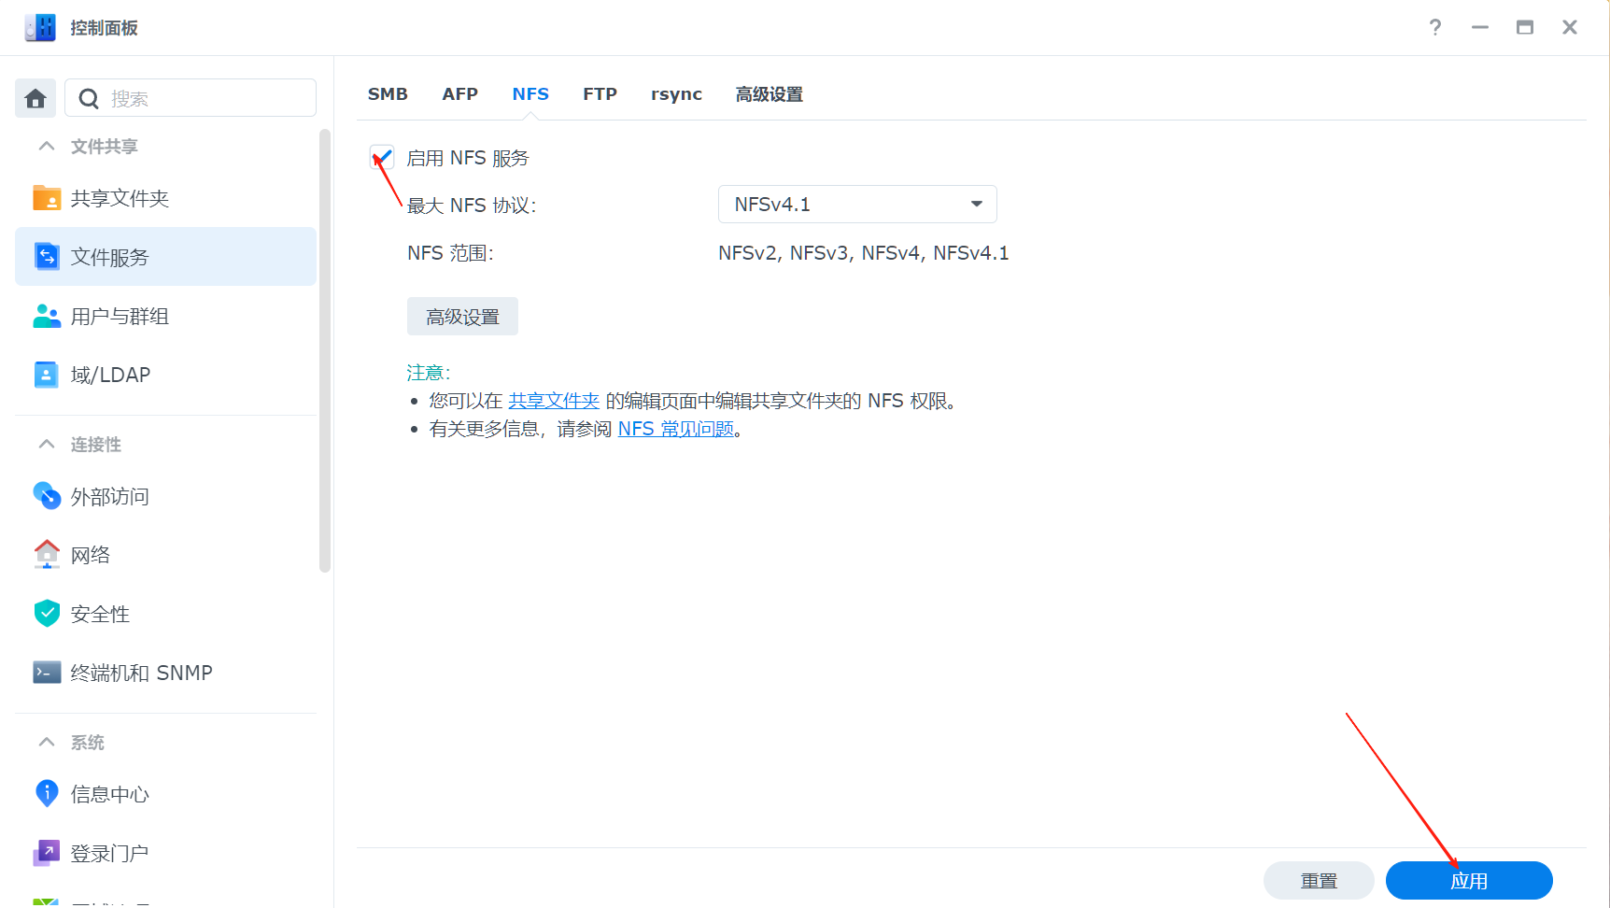Click the Apply (应用) button
The image size is (1610, 908).
[1469, 880]
